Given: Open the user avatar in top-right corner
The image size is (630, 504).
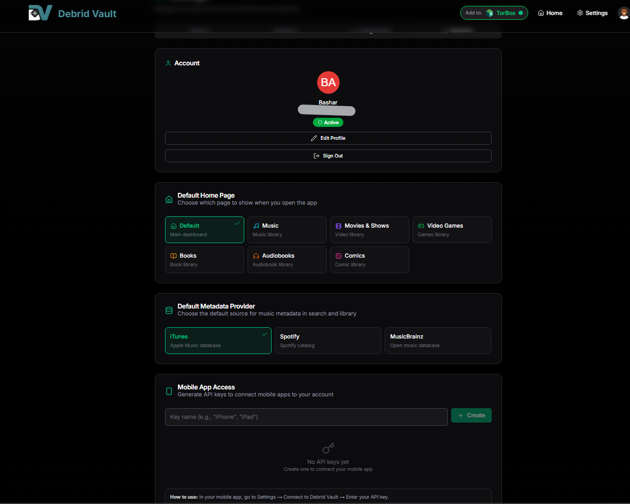Looking at the screenshot, I should coord(623,13).
